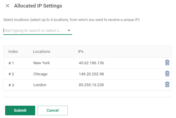
Task: Click the IP address 45.62.186.136
Action: (91, 63)
